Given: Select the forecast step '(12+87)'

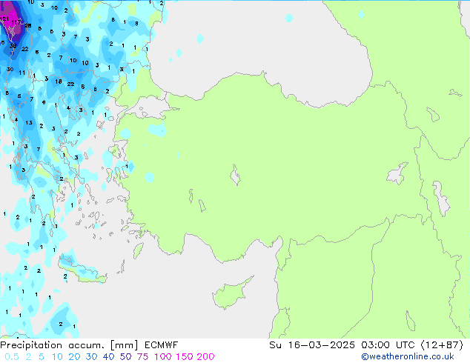Looking at the screenshot, I should coord(442,345).
